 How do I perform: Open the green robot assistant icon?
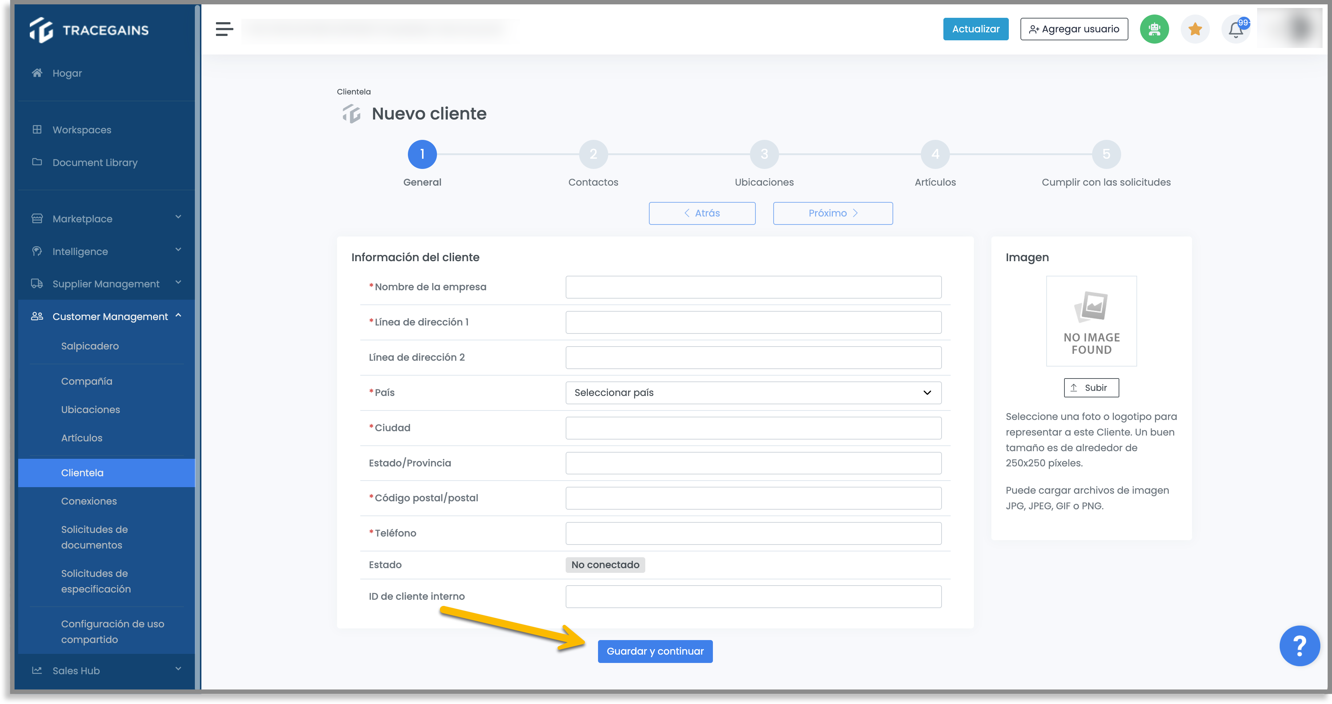1154,29
